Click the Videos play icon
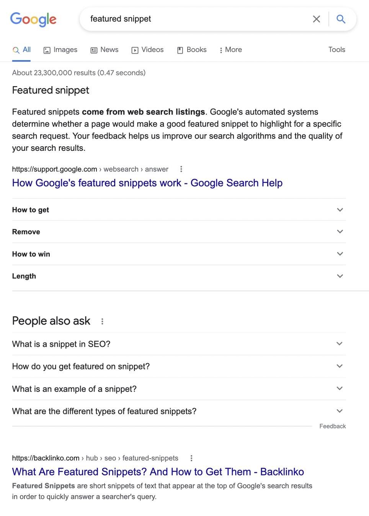The image size is (369, 516). click(x=135, y=50)
